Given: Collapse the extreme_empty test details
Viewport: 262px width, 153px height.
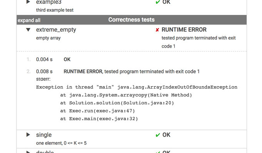Looking at the screenshot, I should [x=28, y=30].
